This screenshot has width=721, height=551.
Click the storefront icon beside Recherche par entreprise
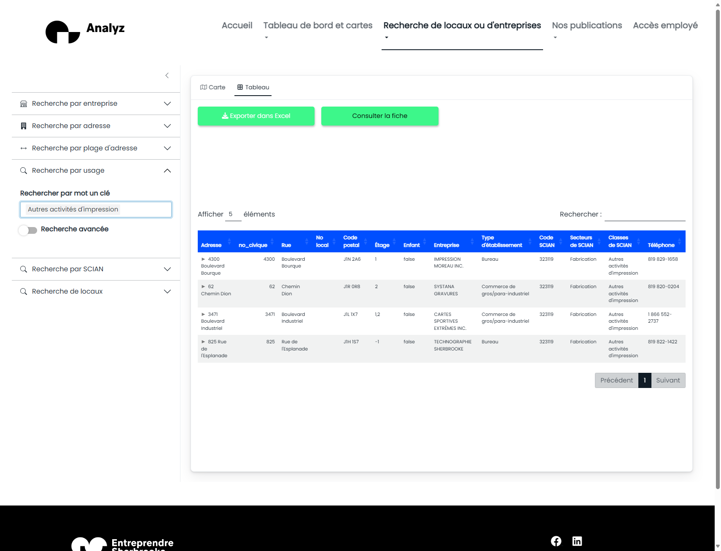coord(24,104)
